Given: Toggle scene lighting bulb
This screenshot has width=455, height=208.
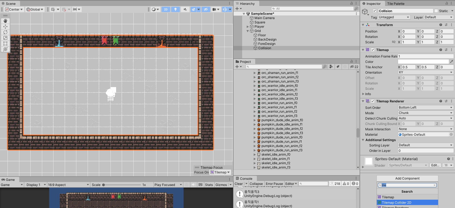Looking at the screenshot, I should coord(175,9).
